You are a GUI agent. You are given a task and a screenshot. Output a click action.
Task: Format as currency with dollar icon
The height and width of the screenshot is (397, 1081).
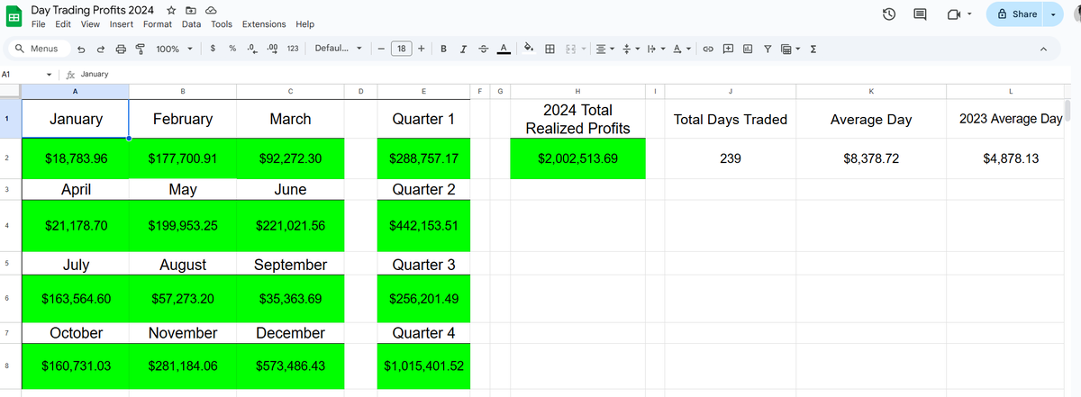point(212,49)
